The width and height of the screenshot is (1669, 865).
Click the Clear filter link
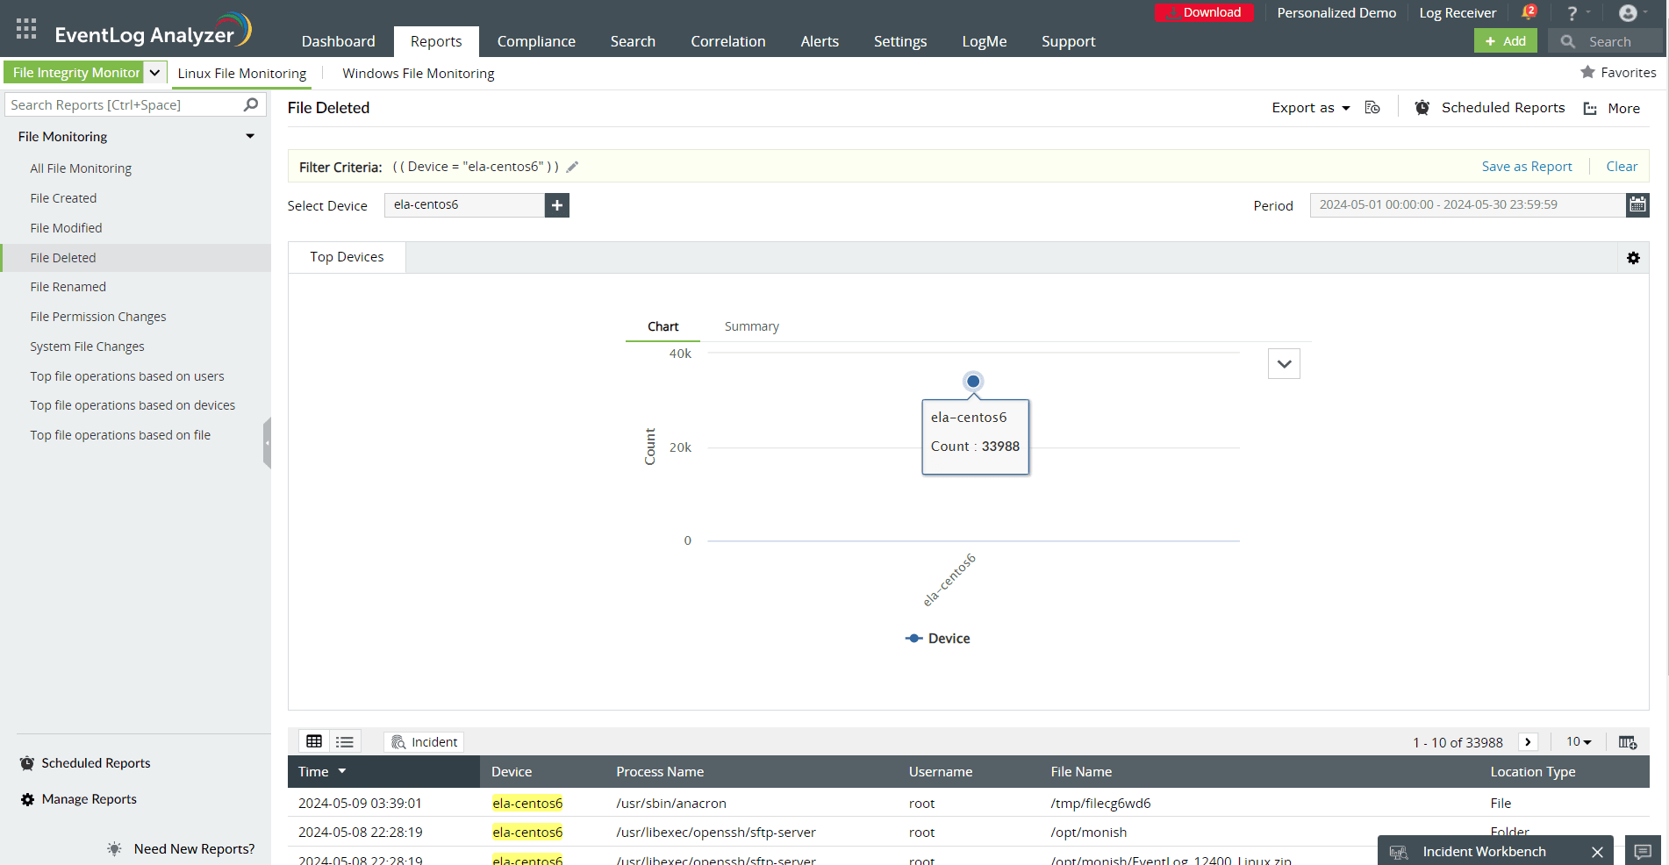pyautogui.click(x=1622, y=167)
